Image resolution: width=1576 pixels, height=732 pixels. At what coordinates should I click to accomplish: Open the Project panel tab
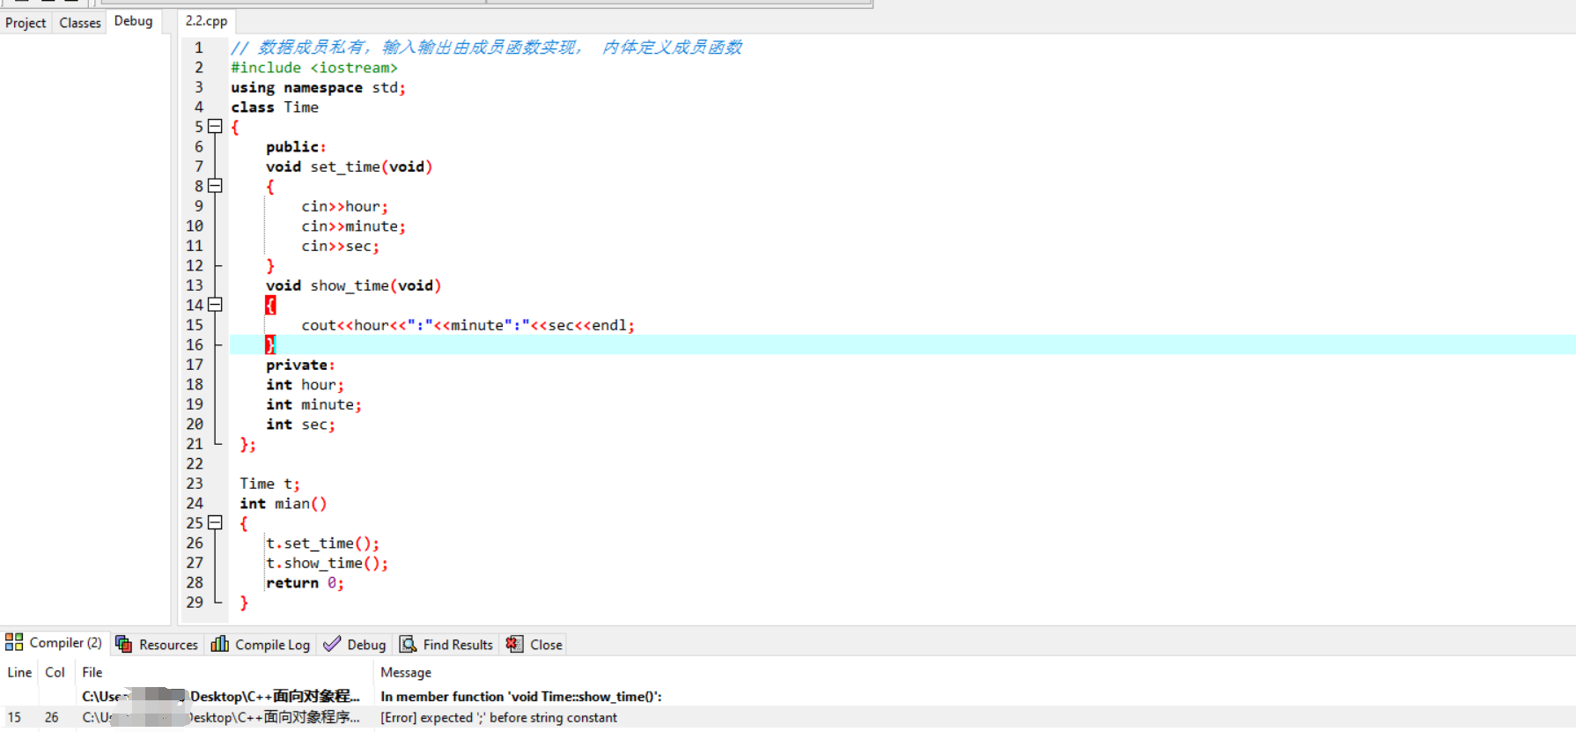(26, 22)
